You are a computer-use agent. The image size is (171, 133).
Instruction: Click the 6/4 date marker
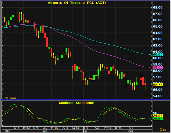click(45, 128)
